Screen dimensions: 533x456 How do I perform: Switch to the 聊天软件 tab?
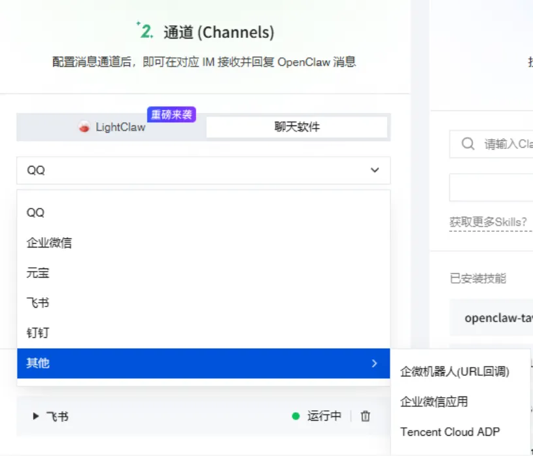coord(297,127)
